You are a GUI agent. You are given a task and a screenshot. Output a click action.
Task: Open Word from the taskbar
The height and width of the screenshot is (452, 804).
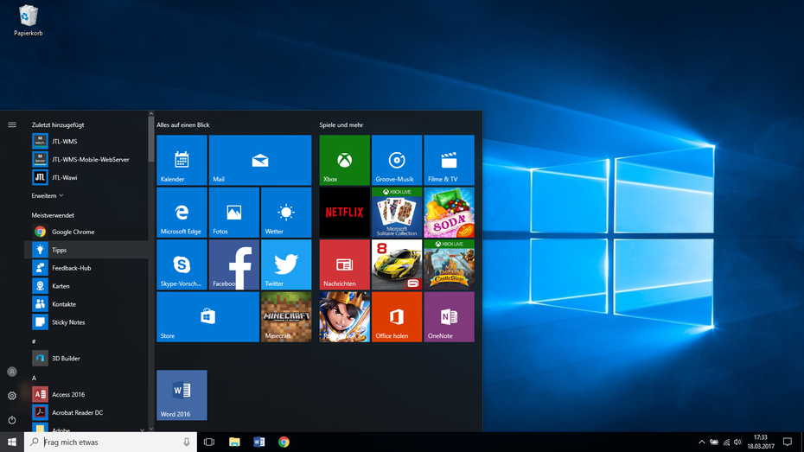click(259, 442)
